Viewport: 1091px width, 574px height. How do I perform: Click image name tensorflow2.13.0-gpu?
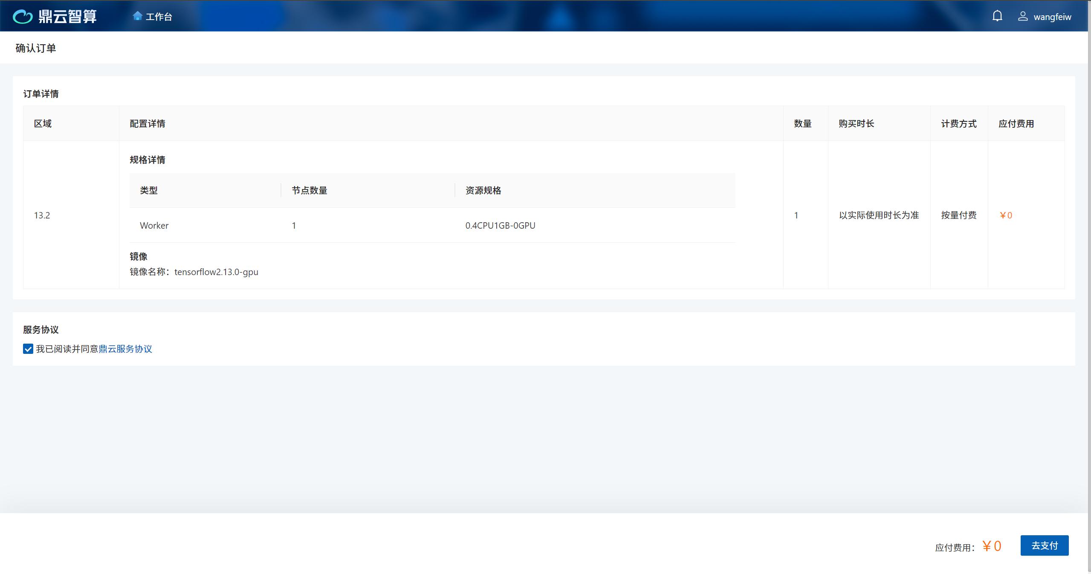tap(216, 272)
